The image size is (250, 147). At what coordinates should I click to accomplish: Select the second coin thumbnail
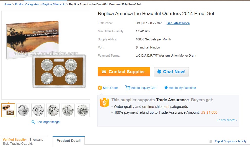tap(38, 110)
